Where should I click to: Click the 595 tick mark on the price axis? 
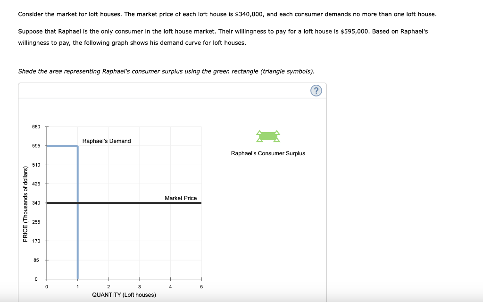46,146
